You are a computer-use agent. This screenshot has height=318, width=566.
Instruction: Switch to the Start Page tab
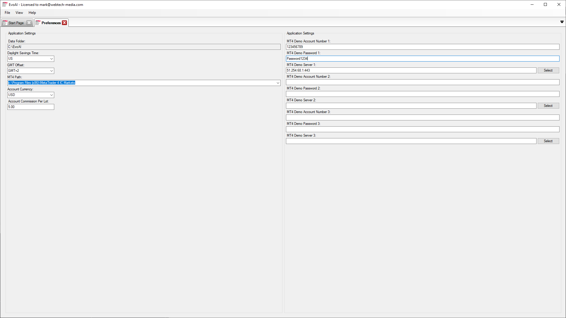(16, 22)
